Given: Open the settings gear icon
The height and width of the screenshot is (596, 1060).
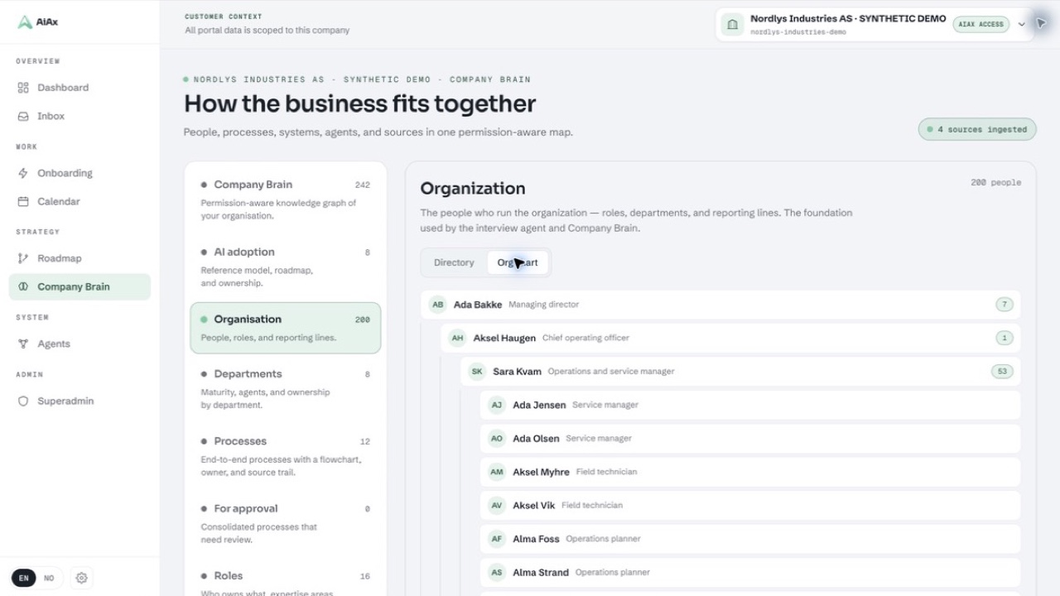Looking at the screenshot, I should 81,578.
